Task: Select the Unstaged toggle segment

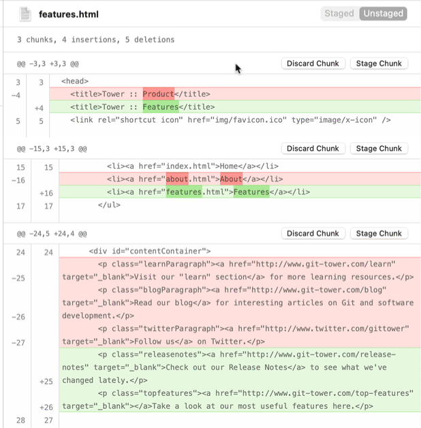Action: (383, 14)
